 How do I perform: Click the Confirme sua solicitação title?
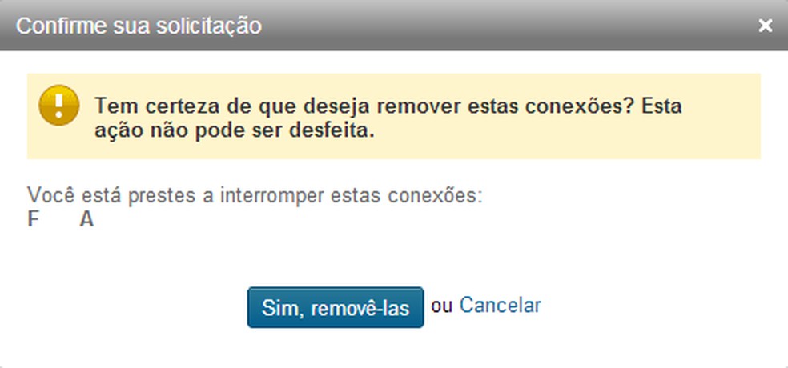(x=139, y=26)
